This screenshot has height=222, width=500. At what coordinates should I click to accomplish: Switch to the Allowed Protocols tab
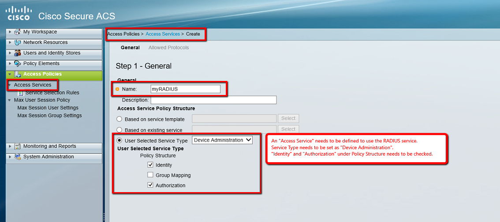coord(169,47)
